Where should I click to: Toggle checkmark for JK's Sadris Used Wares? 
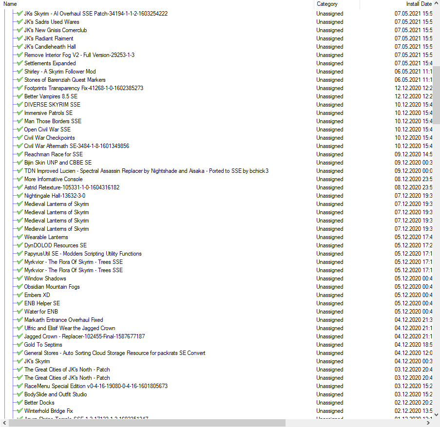(19, 21)
